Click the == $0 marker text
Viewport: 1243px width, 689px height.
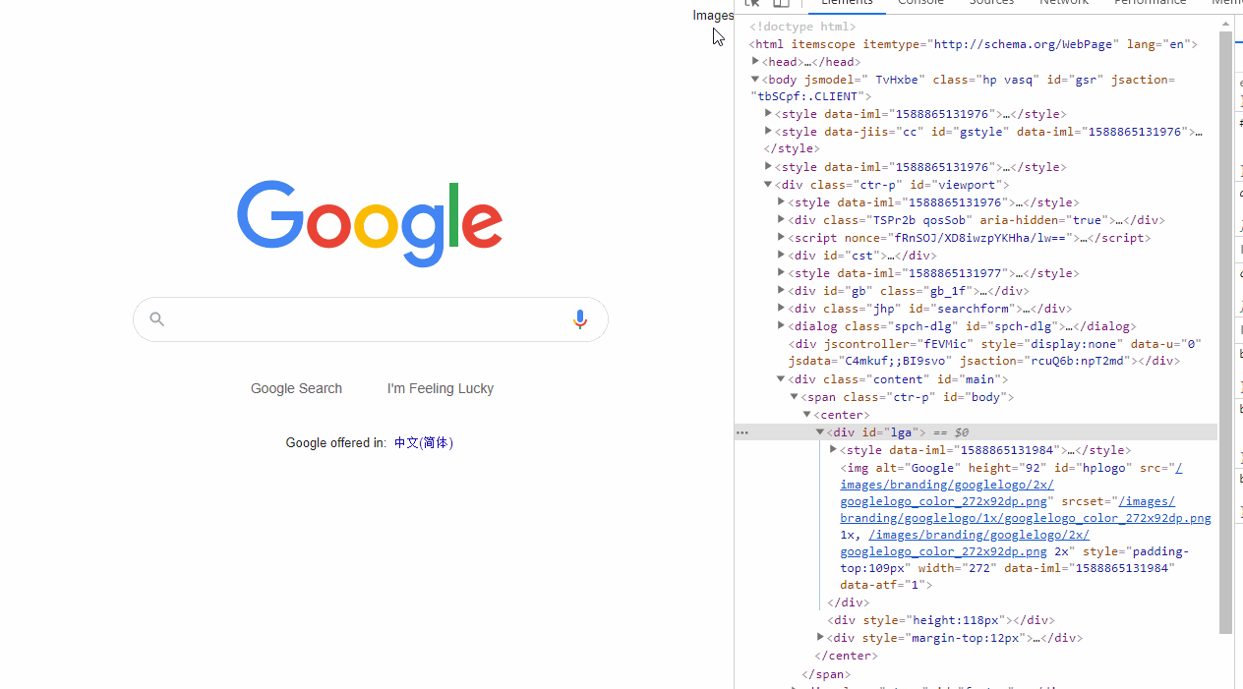pos(951,432)
